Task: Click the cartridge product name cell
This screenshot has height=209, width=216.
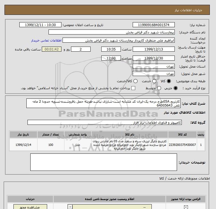Action: pos(130,145)
